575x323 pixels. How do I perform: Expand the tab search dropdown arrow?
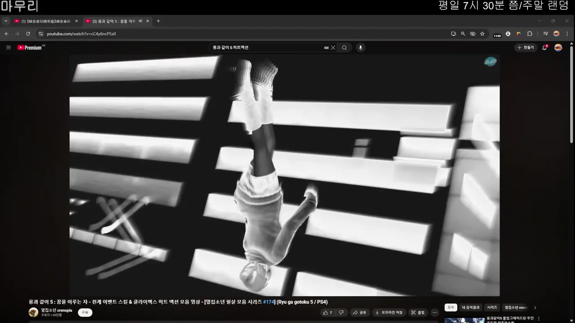click(6, 21)
